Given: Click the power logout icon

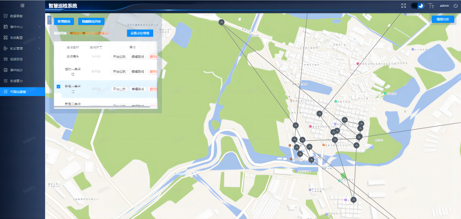Looking at the screenshot, I should click(x=455, y=6).
